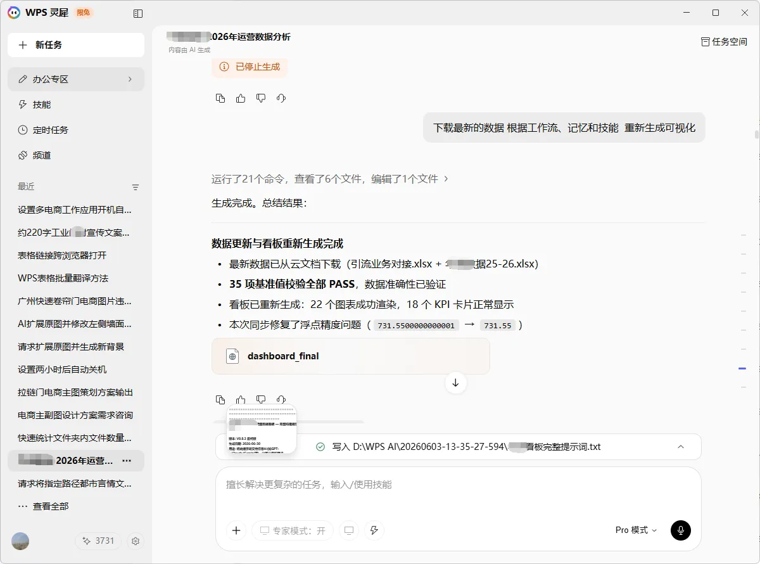The width and height of the screenshot is (760, 564).
Task: Jump to bottom with down arrow button
Action: 455,383
